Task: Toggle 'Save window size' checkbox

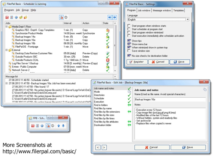Action: click(x=129, y=51)
